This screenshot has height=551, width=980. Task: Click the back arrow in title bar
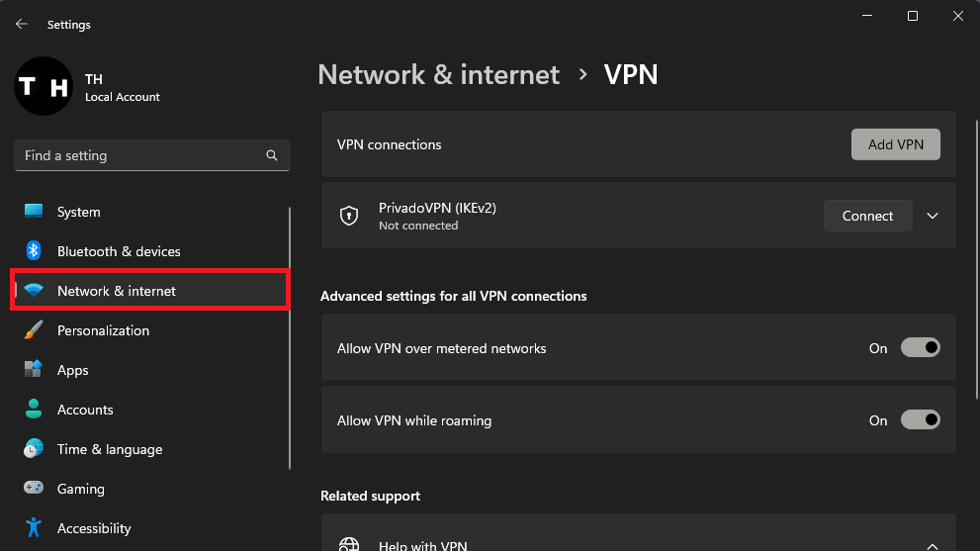pyautogui.click(x=22, y=24)
